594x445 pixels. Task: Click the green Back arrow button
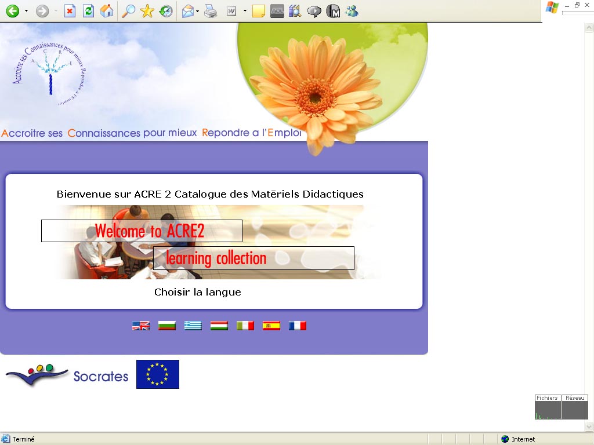point(12,11)
